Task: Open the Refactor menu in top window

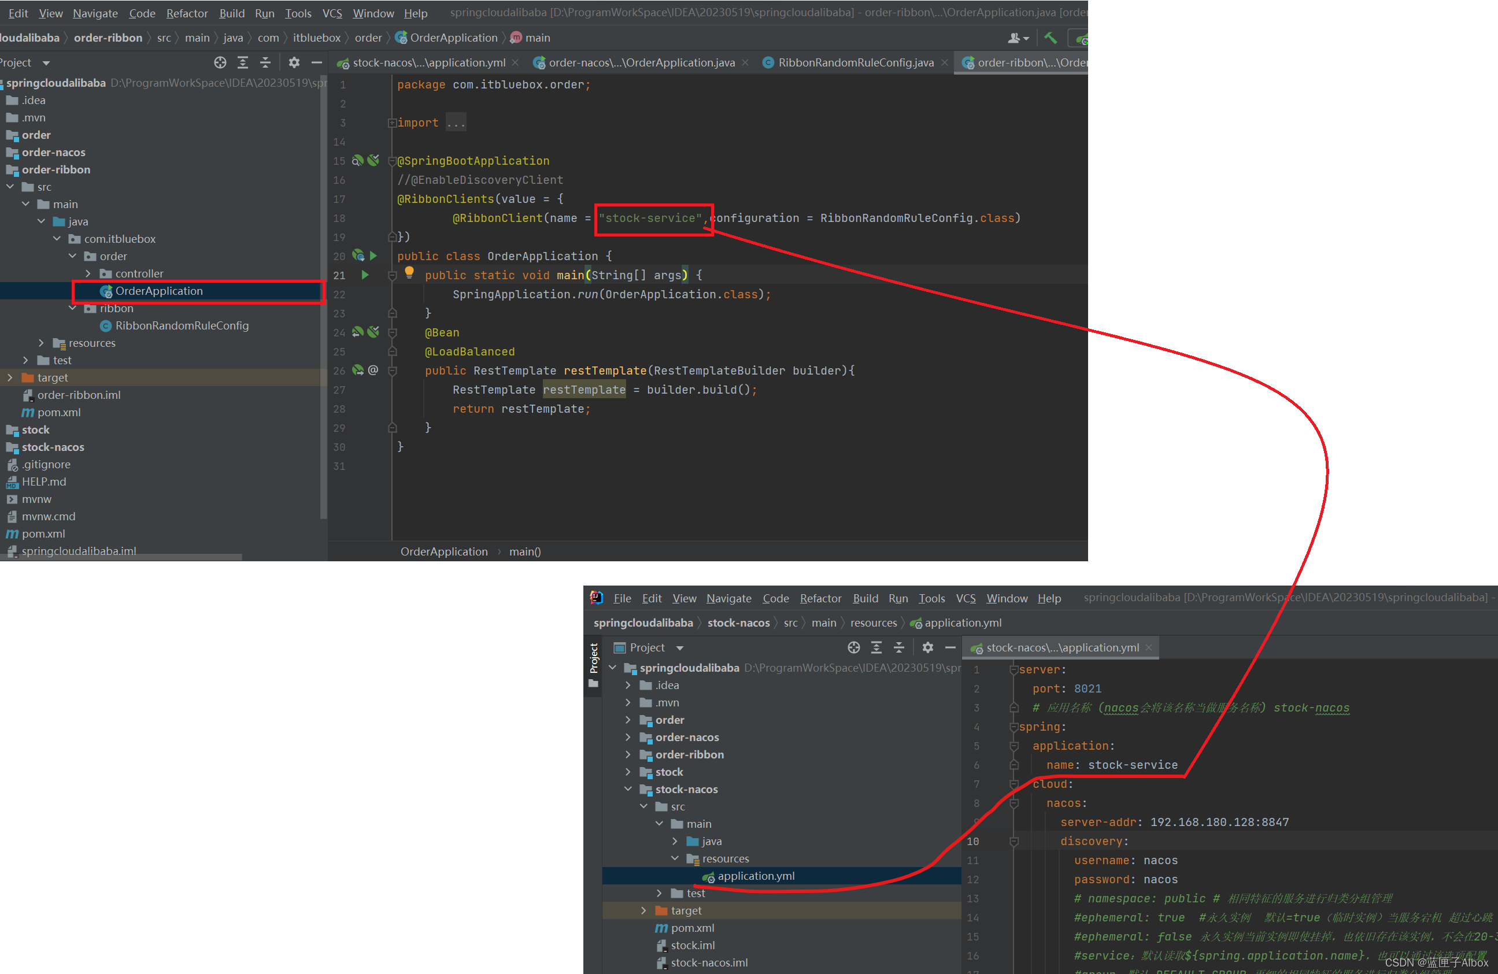Action: point(187,13)
